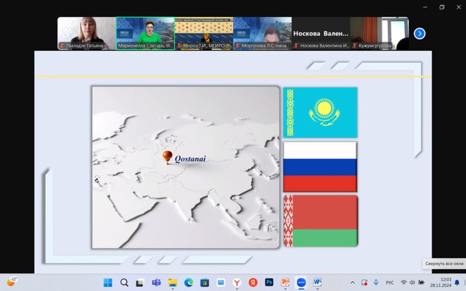466x291 pixels.
Task: Open taskbar Search magnifier
Action: pos(124,282)
